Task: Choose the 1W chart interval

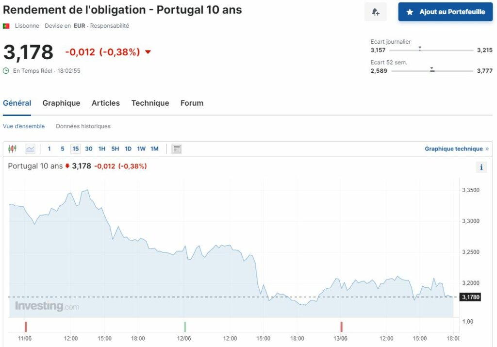Action: pos(141,149)
